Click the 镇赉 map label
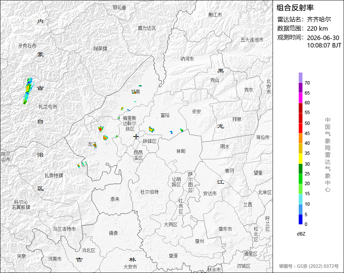Screen dimensions: 344x273 [113, 233]
